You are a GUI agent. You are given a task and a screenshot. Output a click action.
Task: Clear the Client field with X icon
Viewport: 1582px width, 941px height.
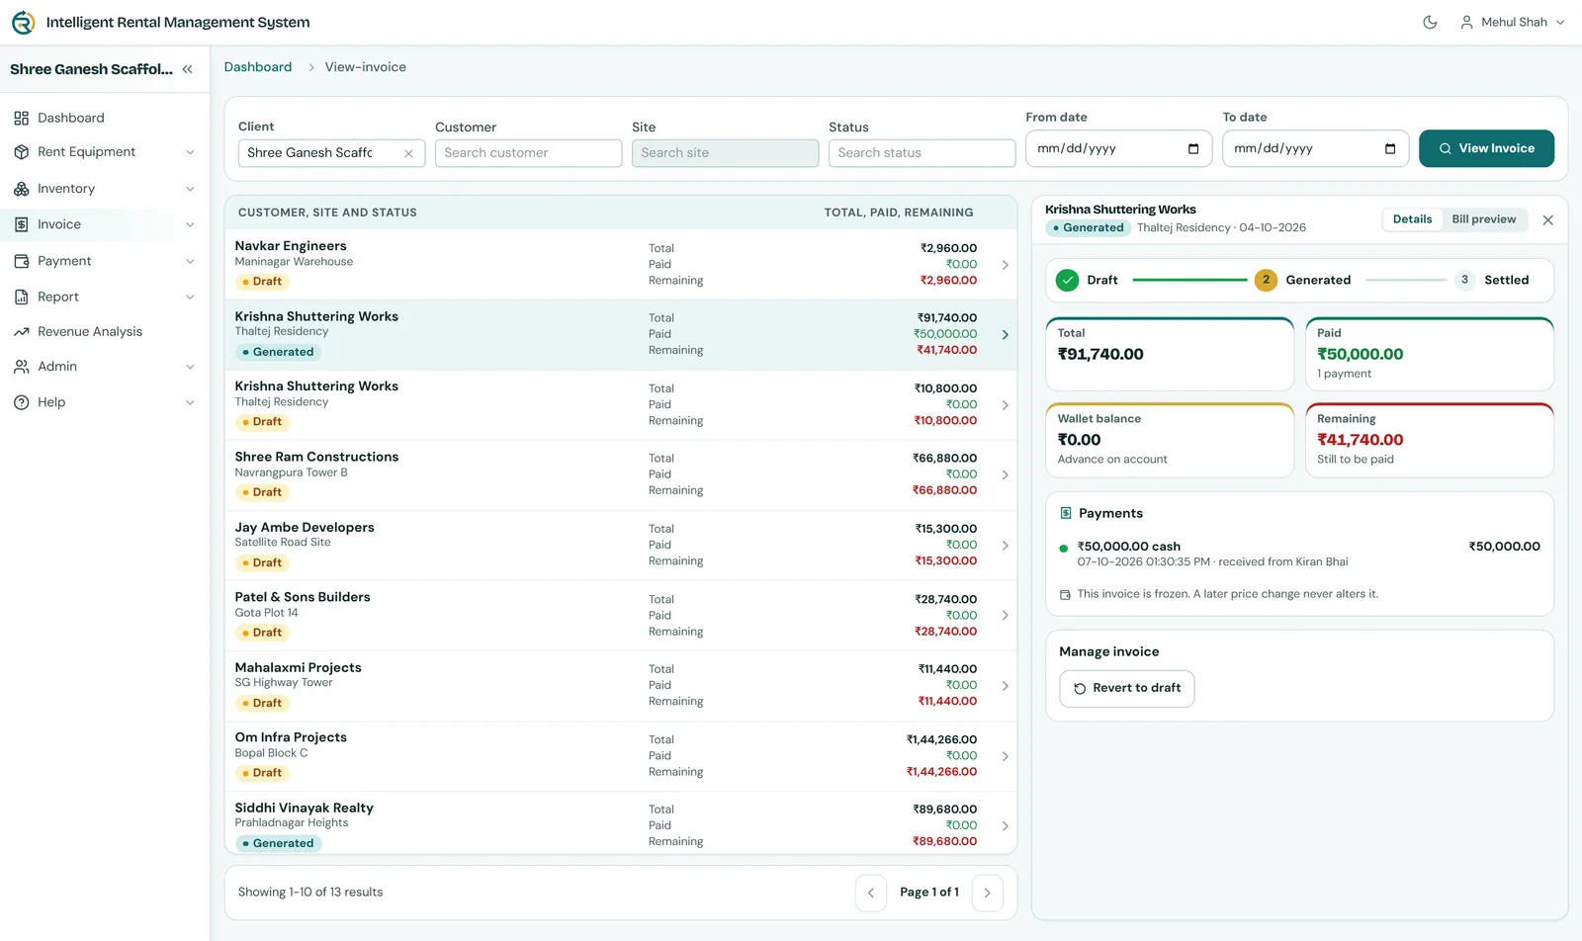pyautogui.click(x=408, y=153)
